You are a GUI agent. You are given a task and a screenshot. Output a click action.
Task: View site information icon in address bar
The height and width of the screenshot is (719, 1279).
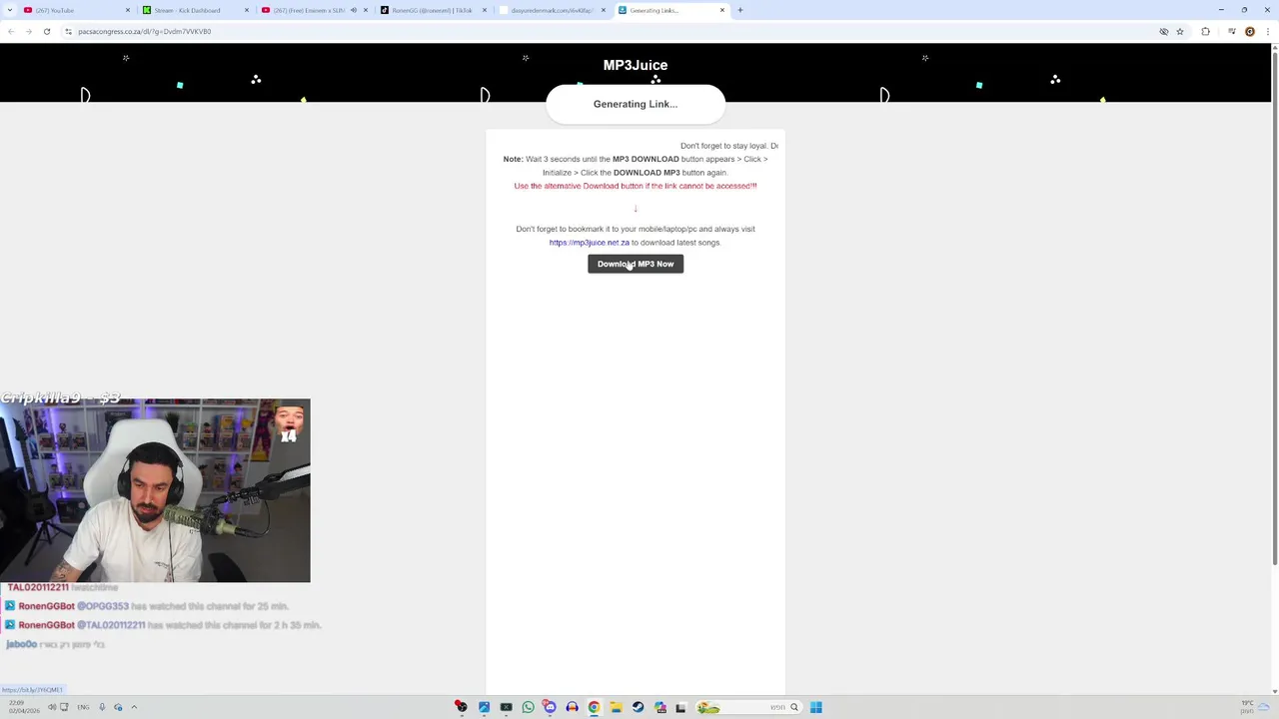(x=68, y=31)
